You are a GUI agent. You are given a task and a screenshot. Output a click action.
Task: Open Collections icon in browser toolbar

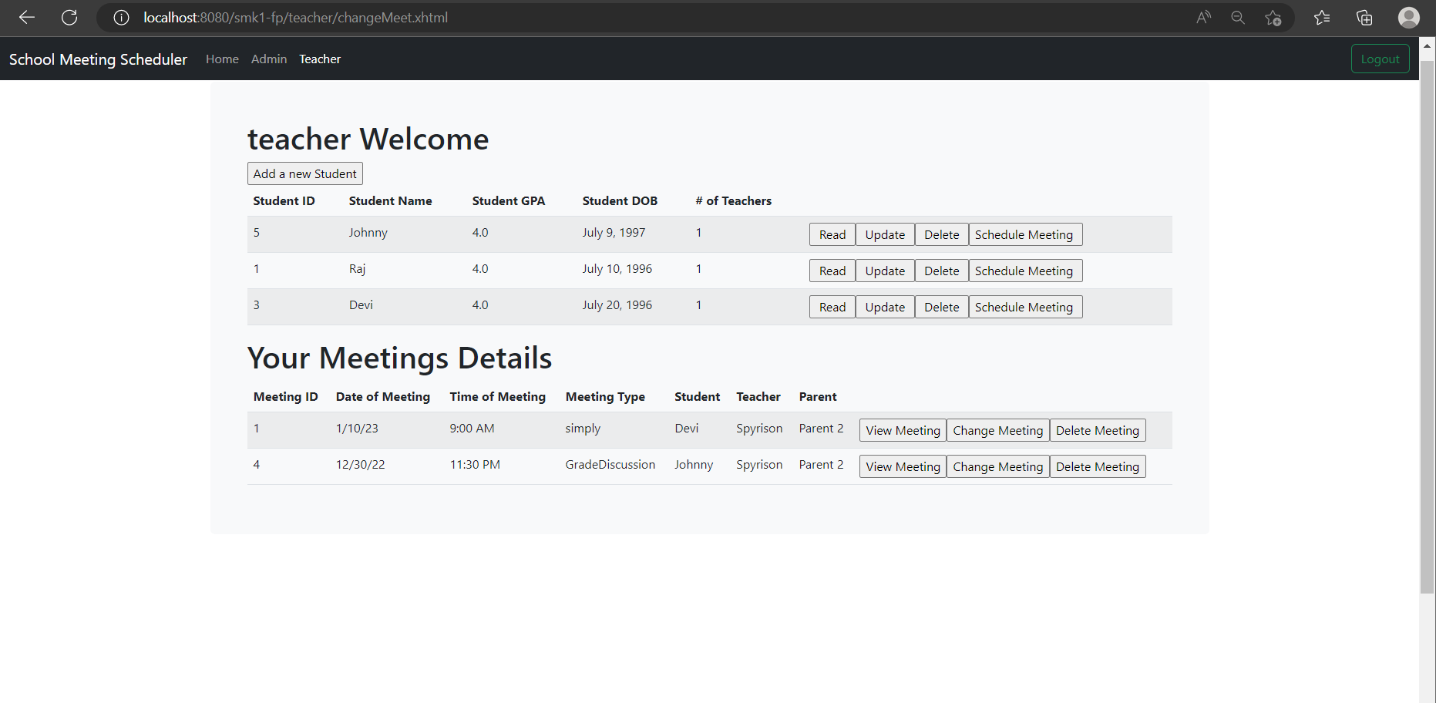(1364, 18)
